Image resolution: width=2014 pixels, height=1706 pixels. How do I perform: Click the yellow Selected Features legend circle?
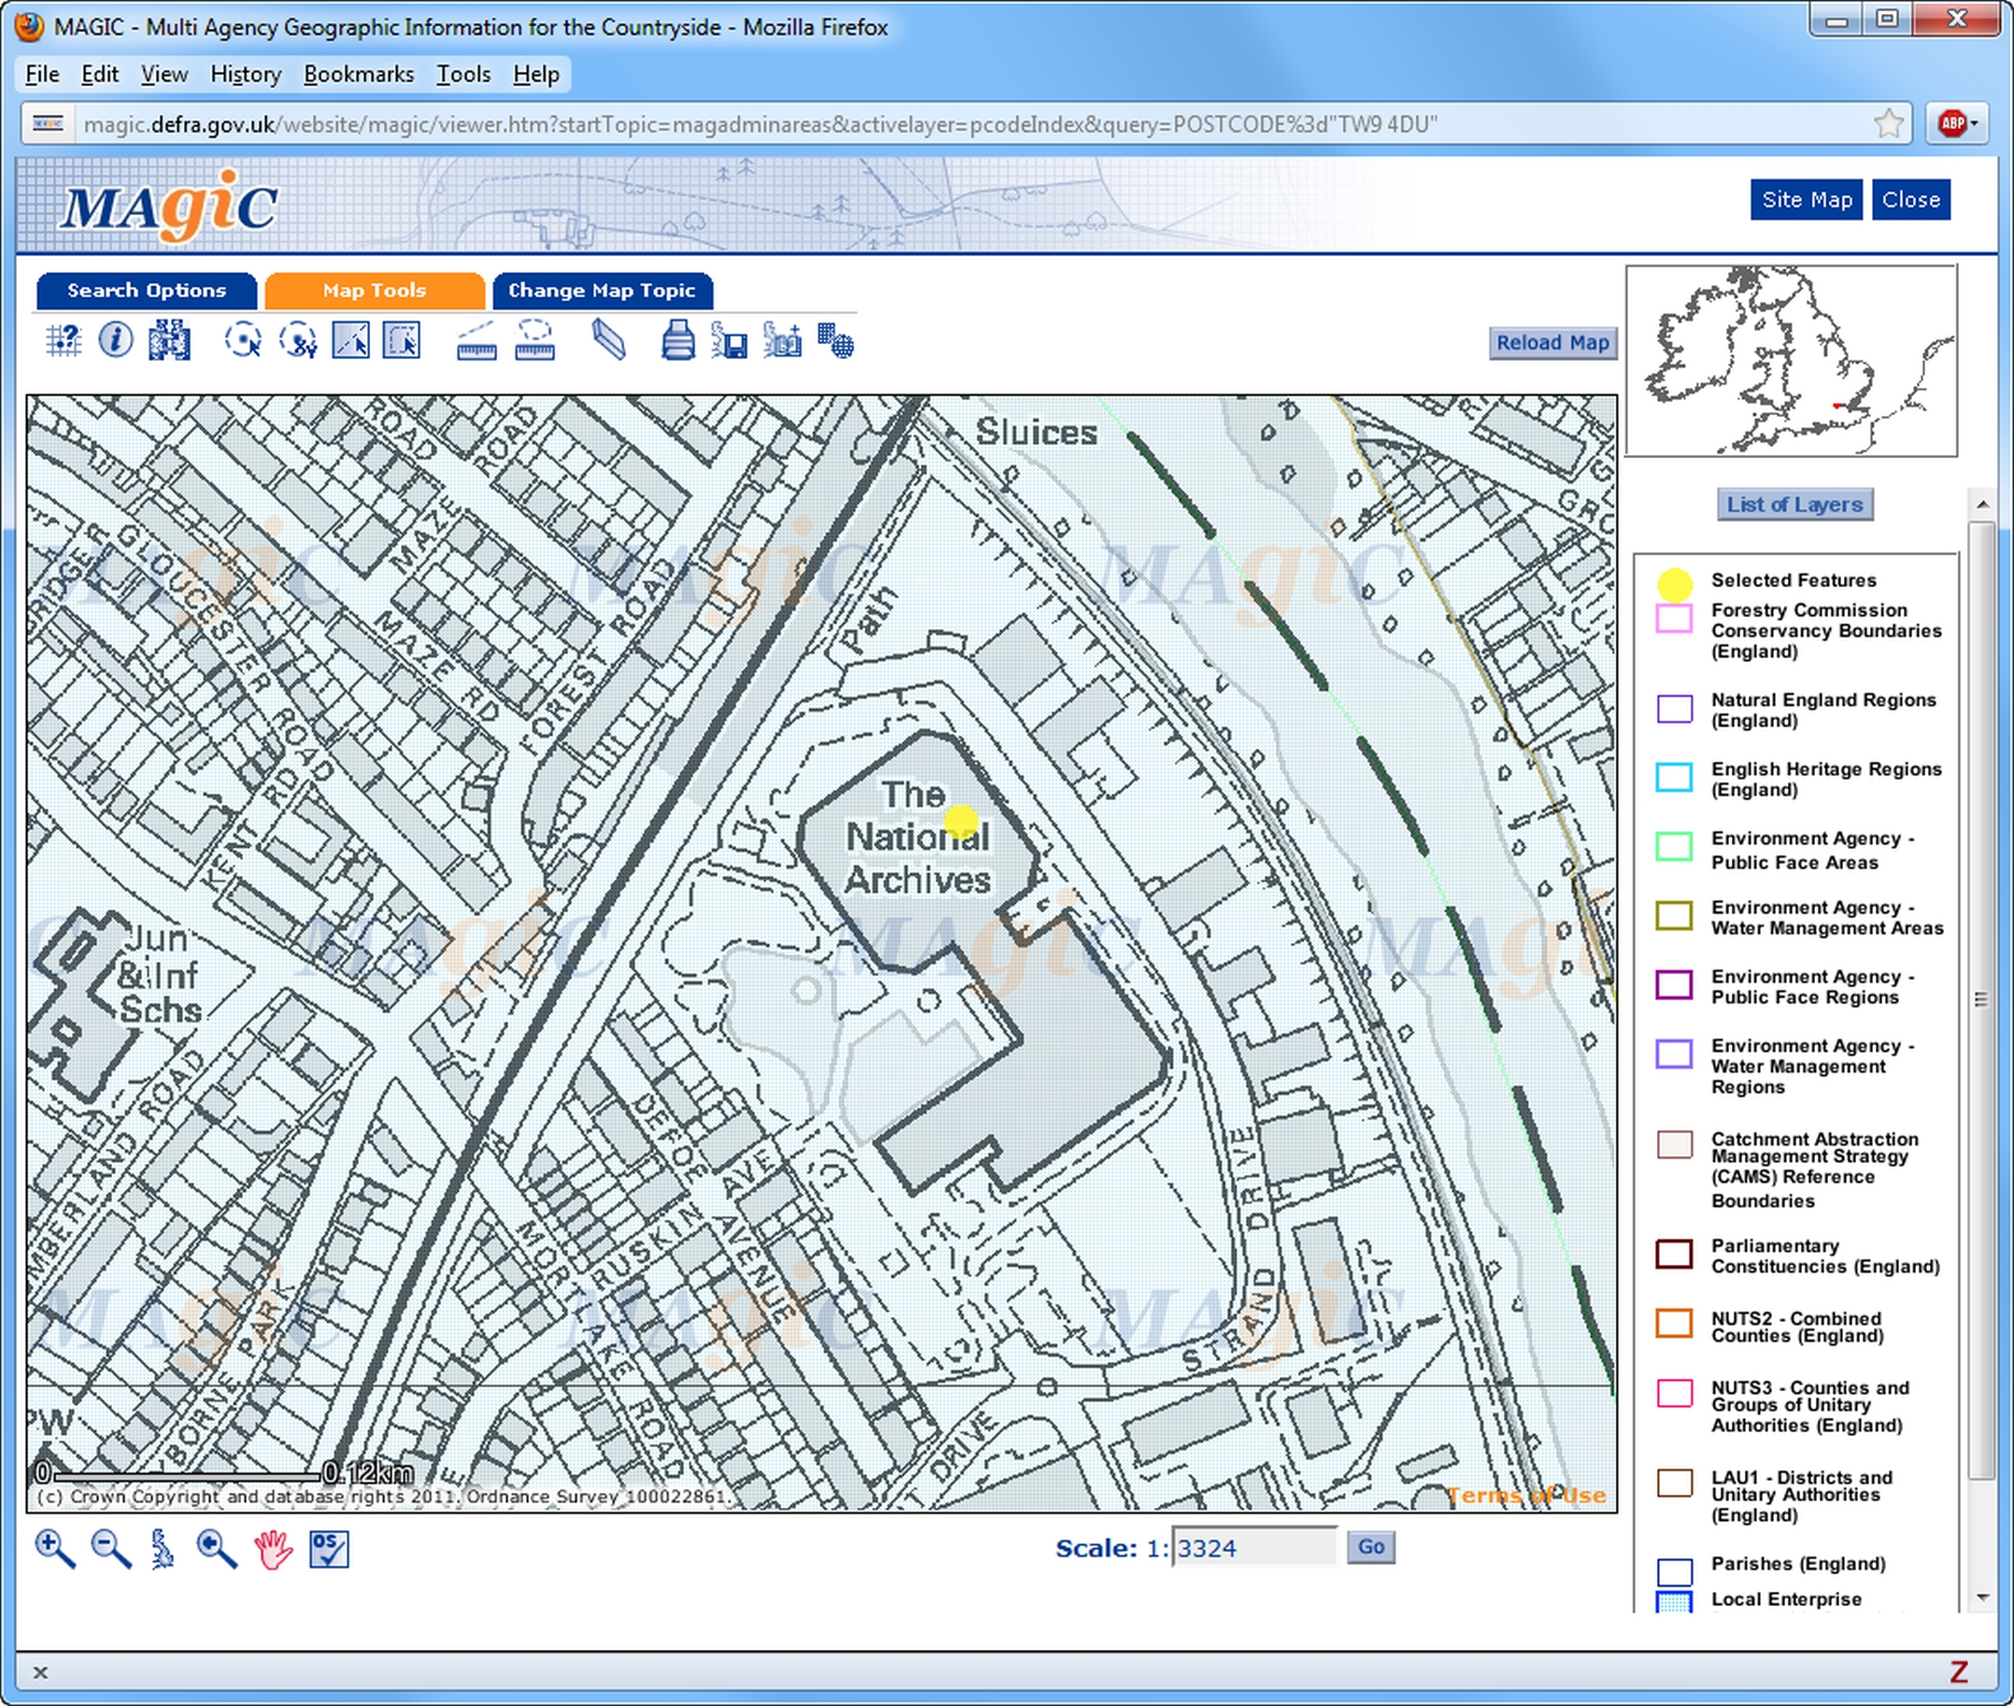click(1675, 584)
